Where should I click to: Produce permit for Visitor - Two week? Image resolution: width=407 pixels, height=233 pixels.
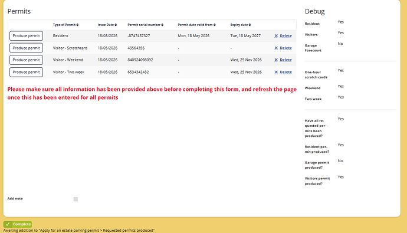click(26, 72)
